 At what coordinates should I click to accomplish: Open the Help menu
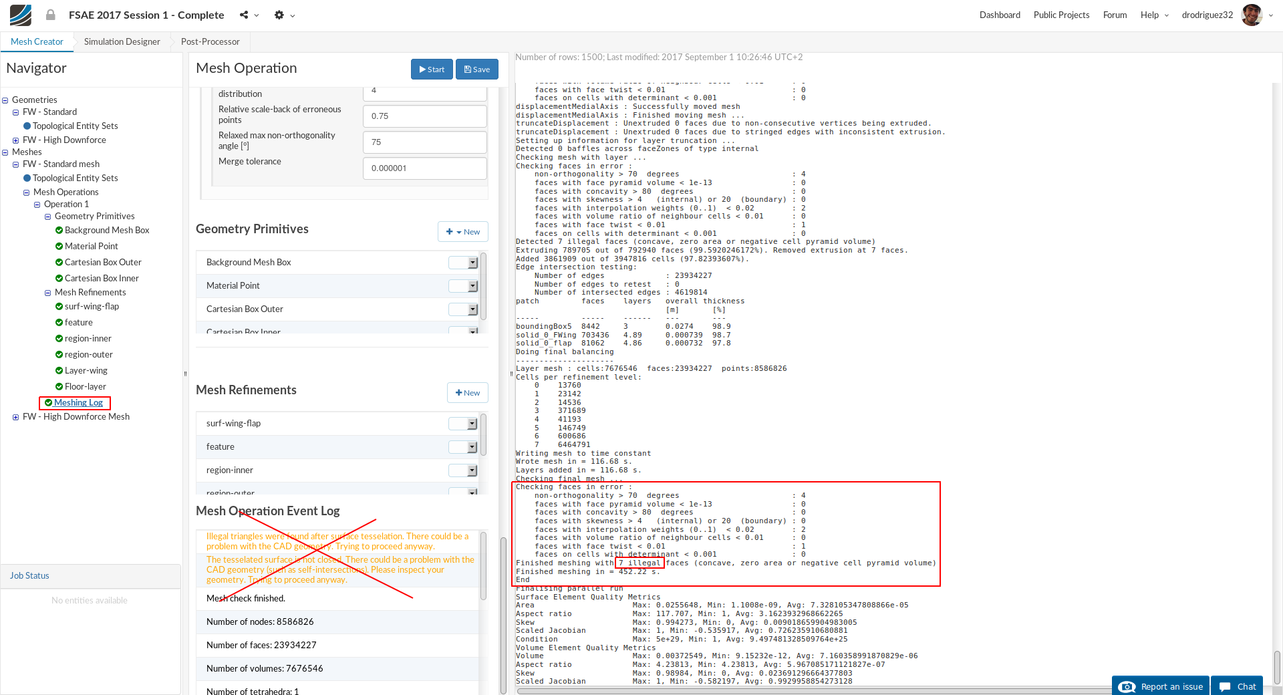pos(1154,15)
